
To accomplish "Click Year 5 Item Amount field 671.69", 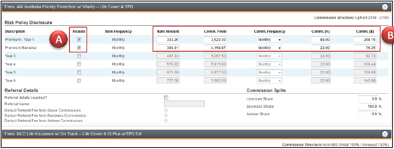I will coord(168,72).
